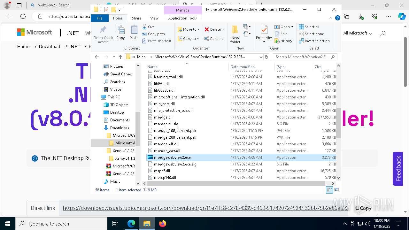Click the Explorer Help question mark icon
Viewport: 409px width, 230px height.
pos(337,18)
